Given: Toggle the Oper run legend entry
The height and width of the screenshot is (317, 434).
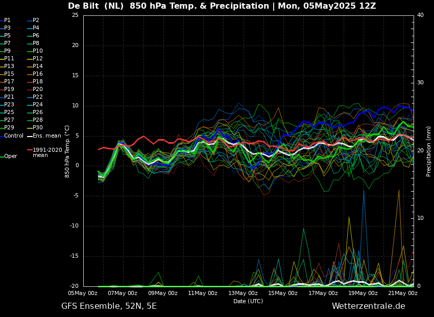Looking at the screenshot, I should point(10,156).
